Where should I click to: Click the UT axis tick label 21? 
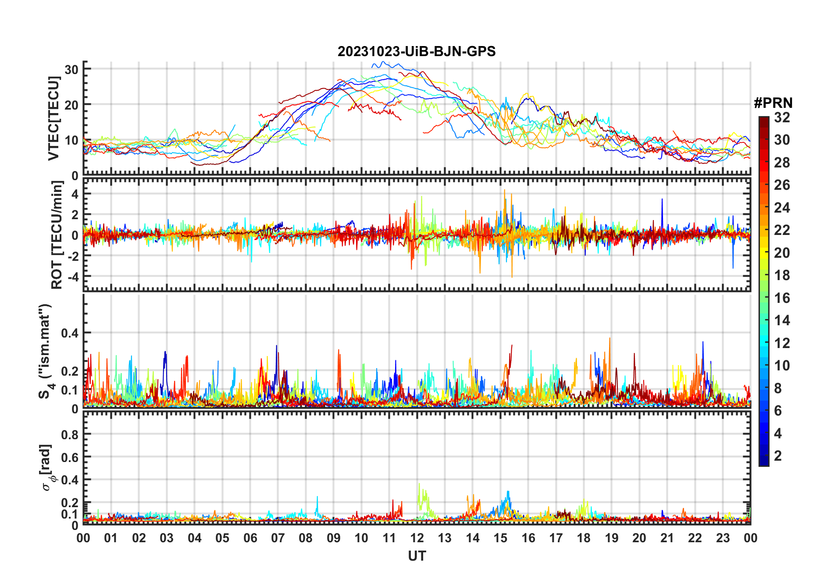(667, 538)
